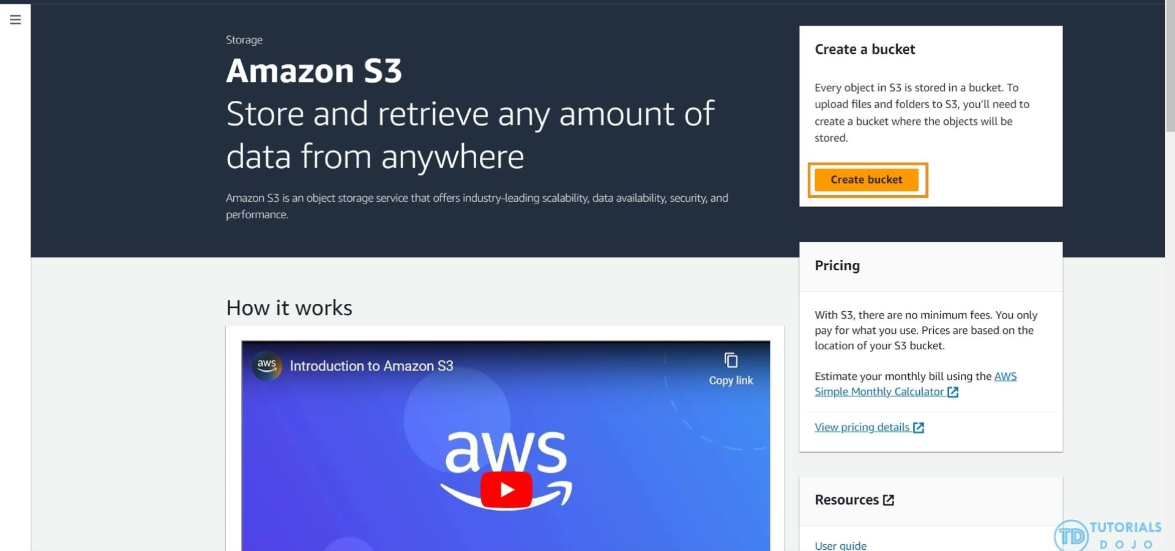Open the hamburger navigation menu
Screen dimensions: 1175x551
coord(15,20)
